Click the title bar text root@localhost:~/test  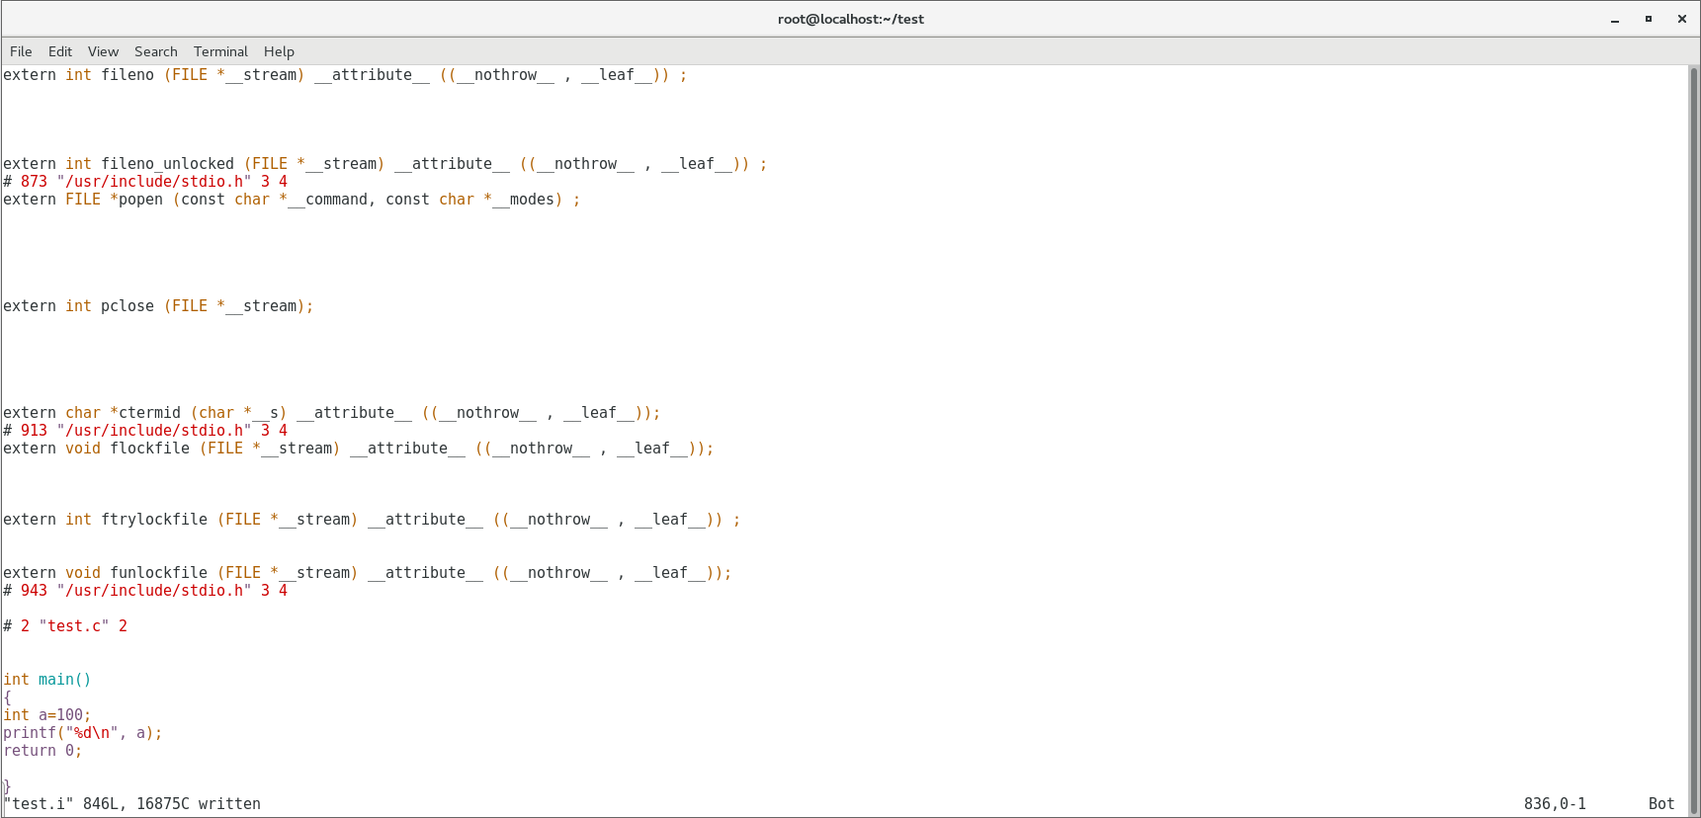pos(850,19)
